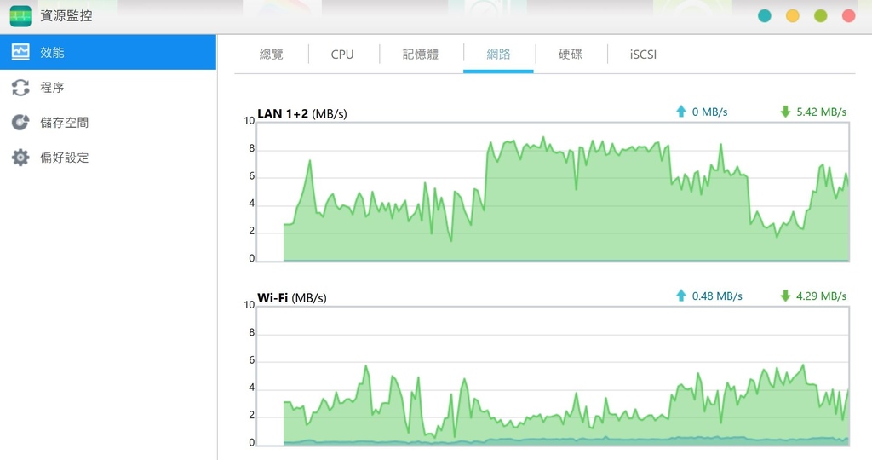This screenshot has height=460, width=872.
Task: Open 偏好設定 in the sidebar
Action: pos(108,158)
